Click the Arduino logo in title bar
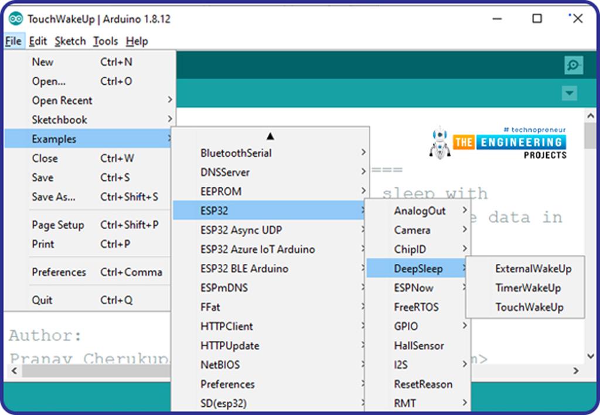 (x=15, y=19)
